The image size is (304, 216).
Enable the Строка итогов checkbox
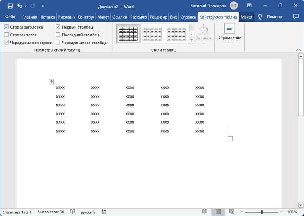[6, 35]
